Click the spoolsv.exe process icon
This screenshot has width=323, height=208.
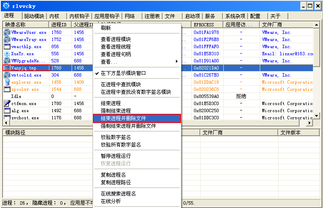click(x=7, y=89)
